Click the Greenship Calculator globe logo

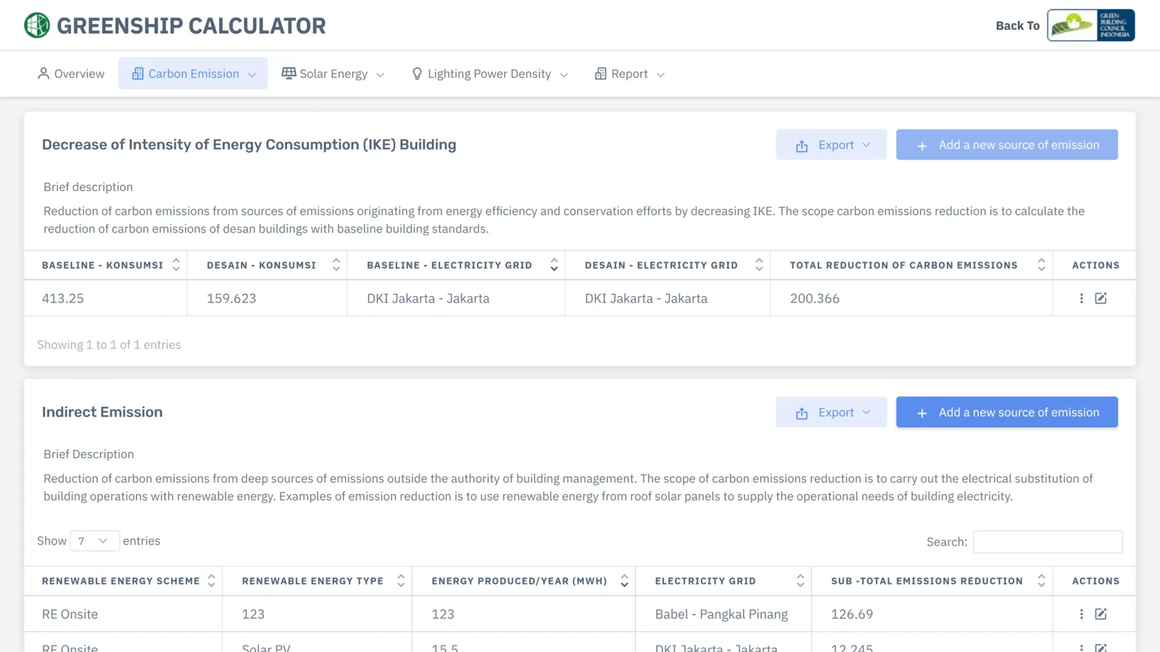coord(37,25)
